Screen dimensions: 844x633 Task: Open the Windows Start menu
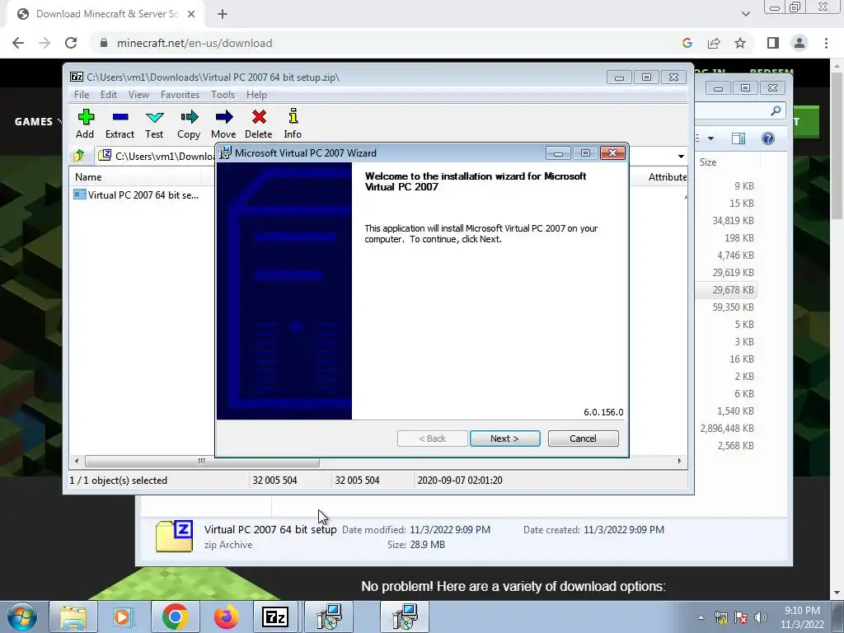click(x=21, y=617)
